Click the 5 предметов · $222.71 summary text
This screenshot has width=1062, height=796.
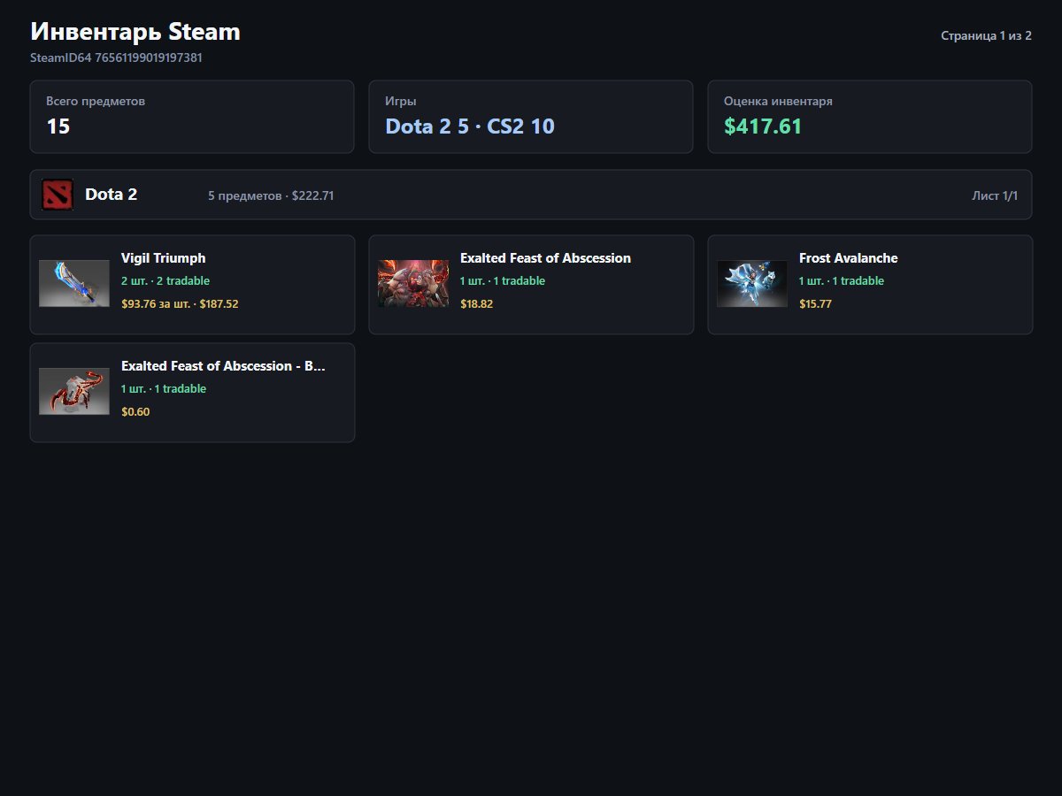point(271,195)
